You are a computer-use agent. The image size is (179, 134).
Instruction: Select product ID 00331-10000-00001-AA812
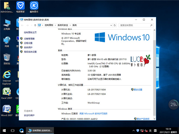84,119
